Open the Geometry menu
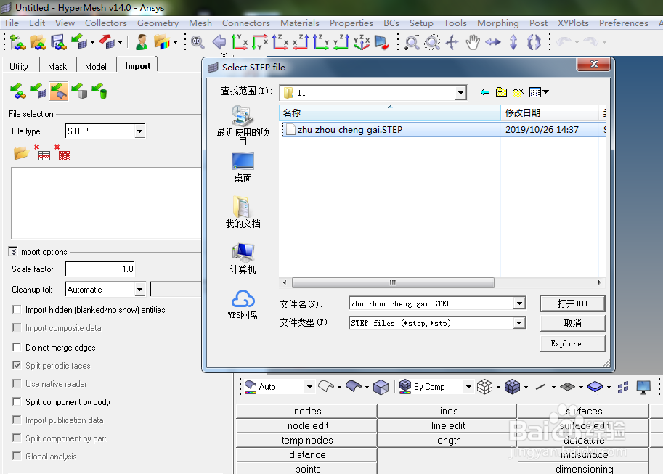This screenshot has height=474, width=663. pos(158,23)
